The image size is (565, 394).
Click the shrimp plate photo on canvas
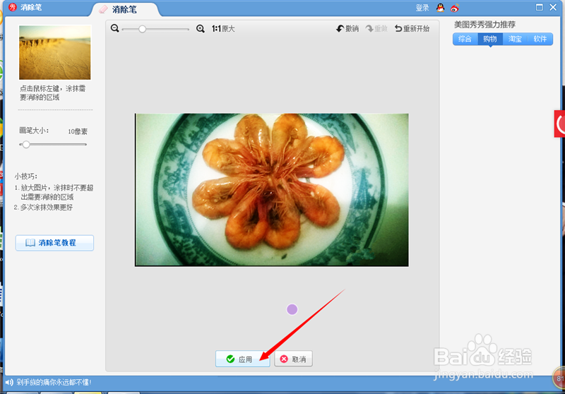272,190
